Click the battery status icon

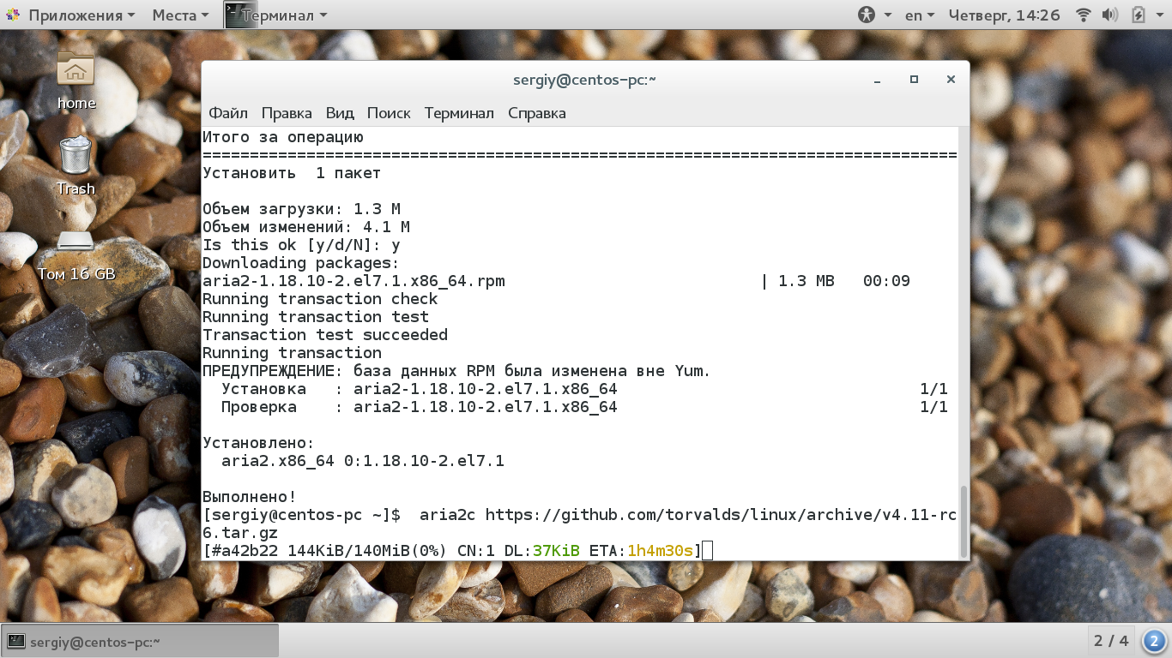click(x=1139, y=15)
